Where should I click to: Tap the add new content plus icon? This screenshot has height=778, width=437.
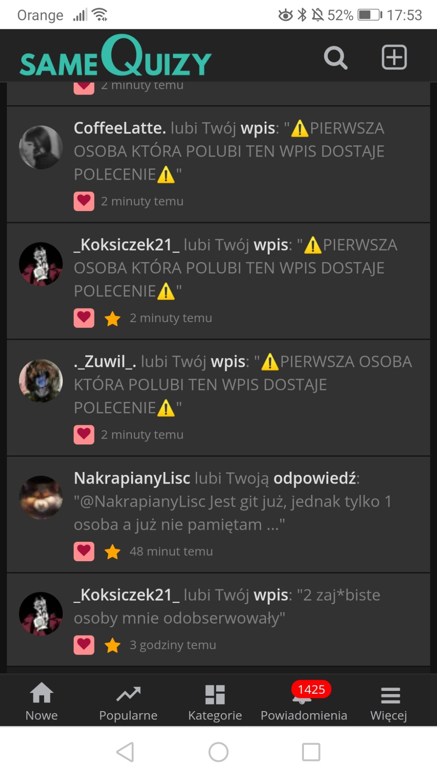click(394, 57)
